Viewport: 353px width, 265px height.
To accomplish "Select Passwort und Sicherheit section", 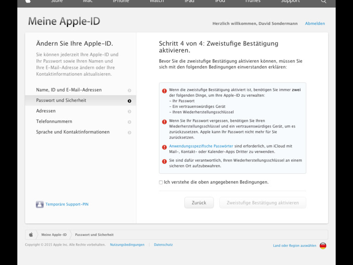I will tap(81, 100).
